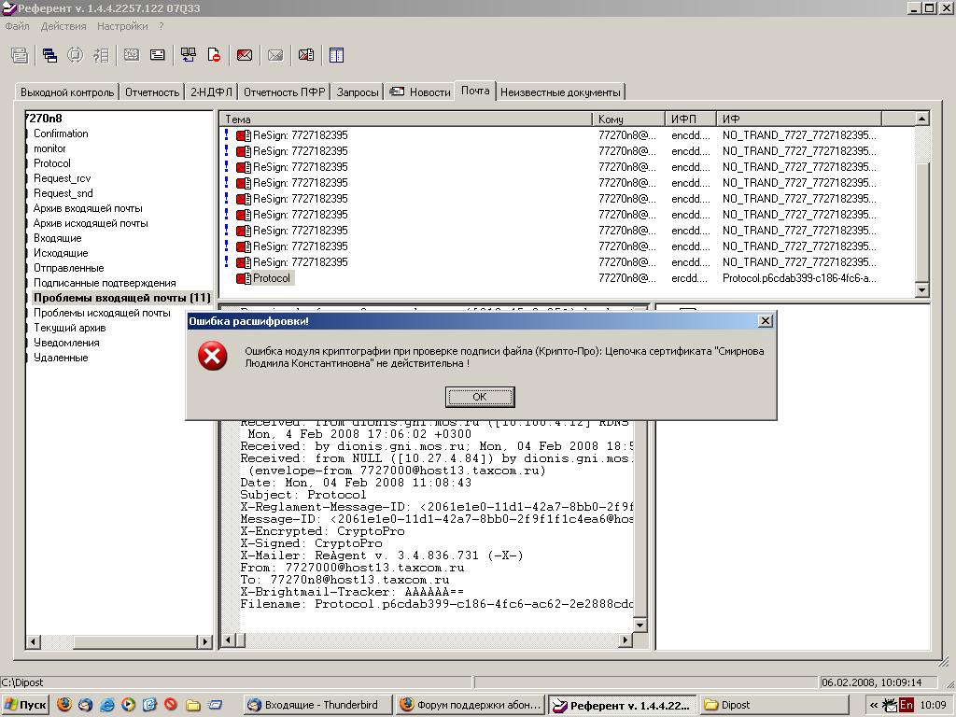Select the Входящие folder in the tree

(x=57, y=238)
